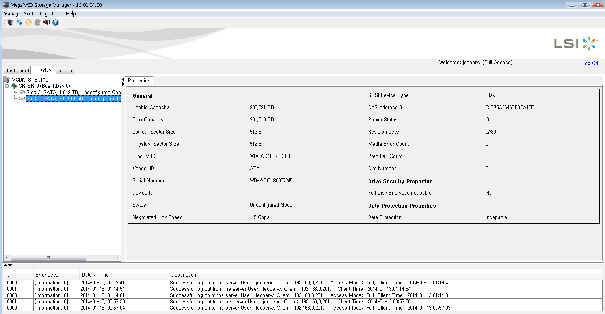This screenshot has width=605, height=314.
Task: Click the Revision Level value 0A80
Action: coord(491,132)
